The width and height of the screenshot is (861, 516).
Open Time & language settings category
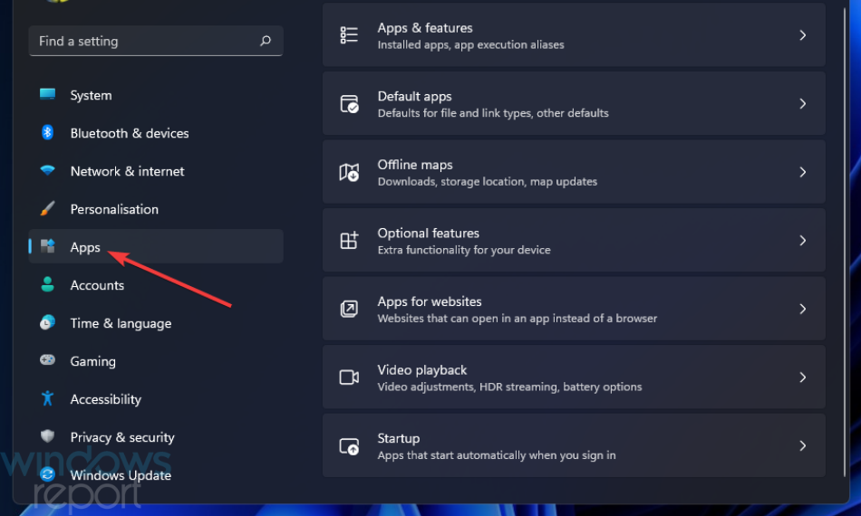click(121, 323)
